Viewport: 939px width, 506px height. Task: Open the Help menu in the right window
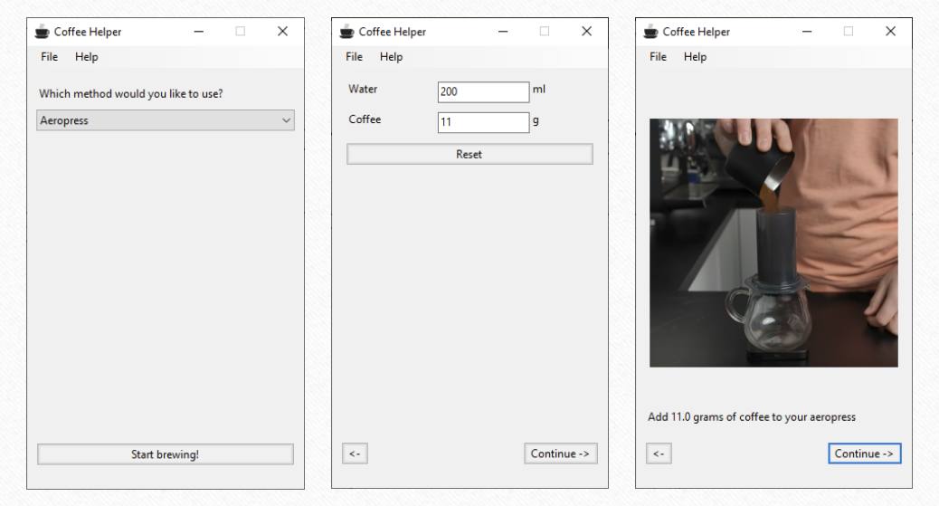695,57
